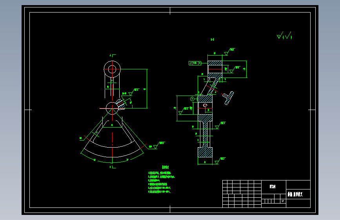Click the upper hub circle in the front view
The image size is (340, 220).
112,69
